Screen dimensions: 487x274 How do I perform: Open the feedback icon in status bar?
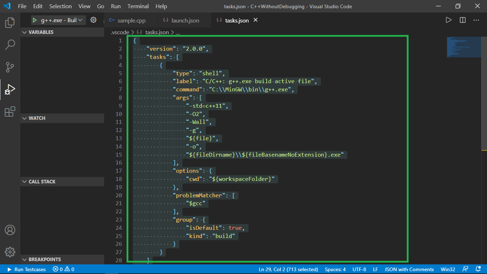pos(465,269)
